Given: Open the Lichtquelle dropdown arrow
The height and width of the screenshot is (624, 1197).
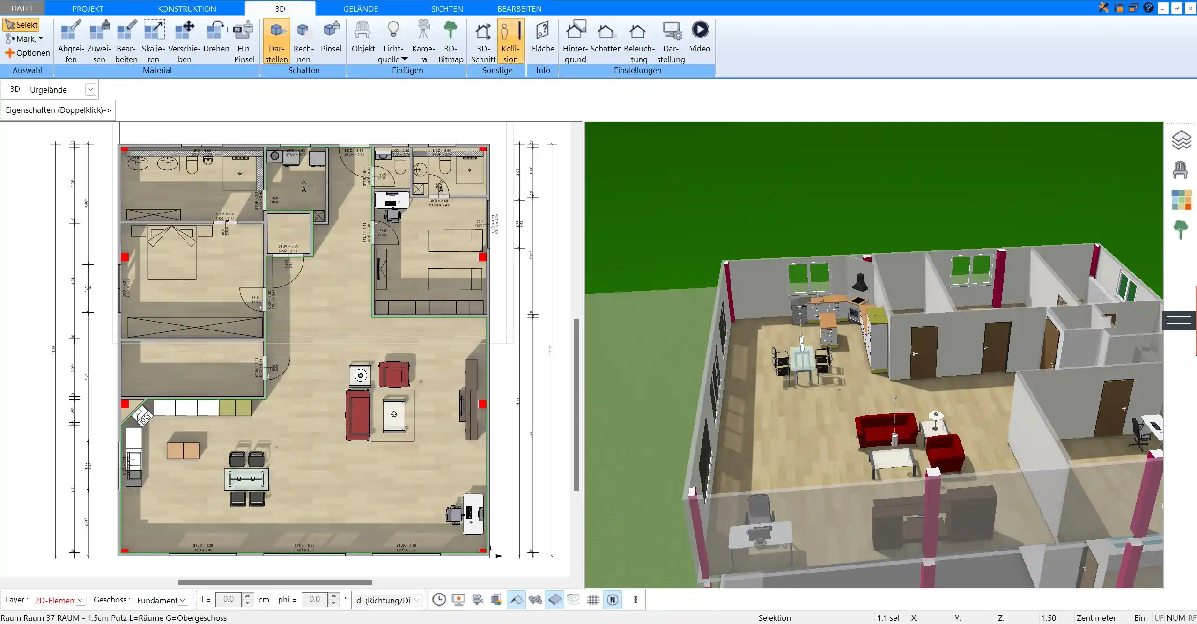Looking at the screenshot, I should tap(405, 59).
